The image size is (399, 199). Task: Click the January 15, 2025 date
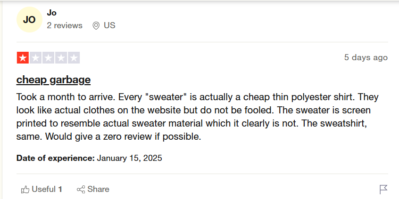pos(130,158)
